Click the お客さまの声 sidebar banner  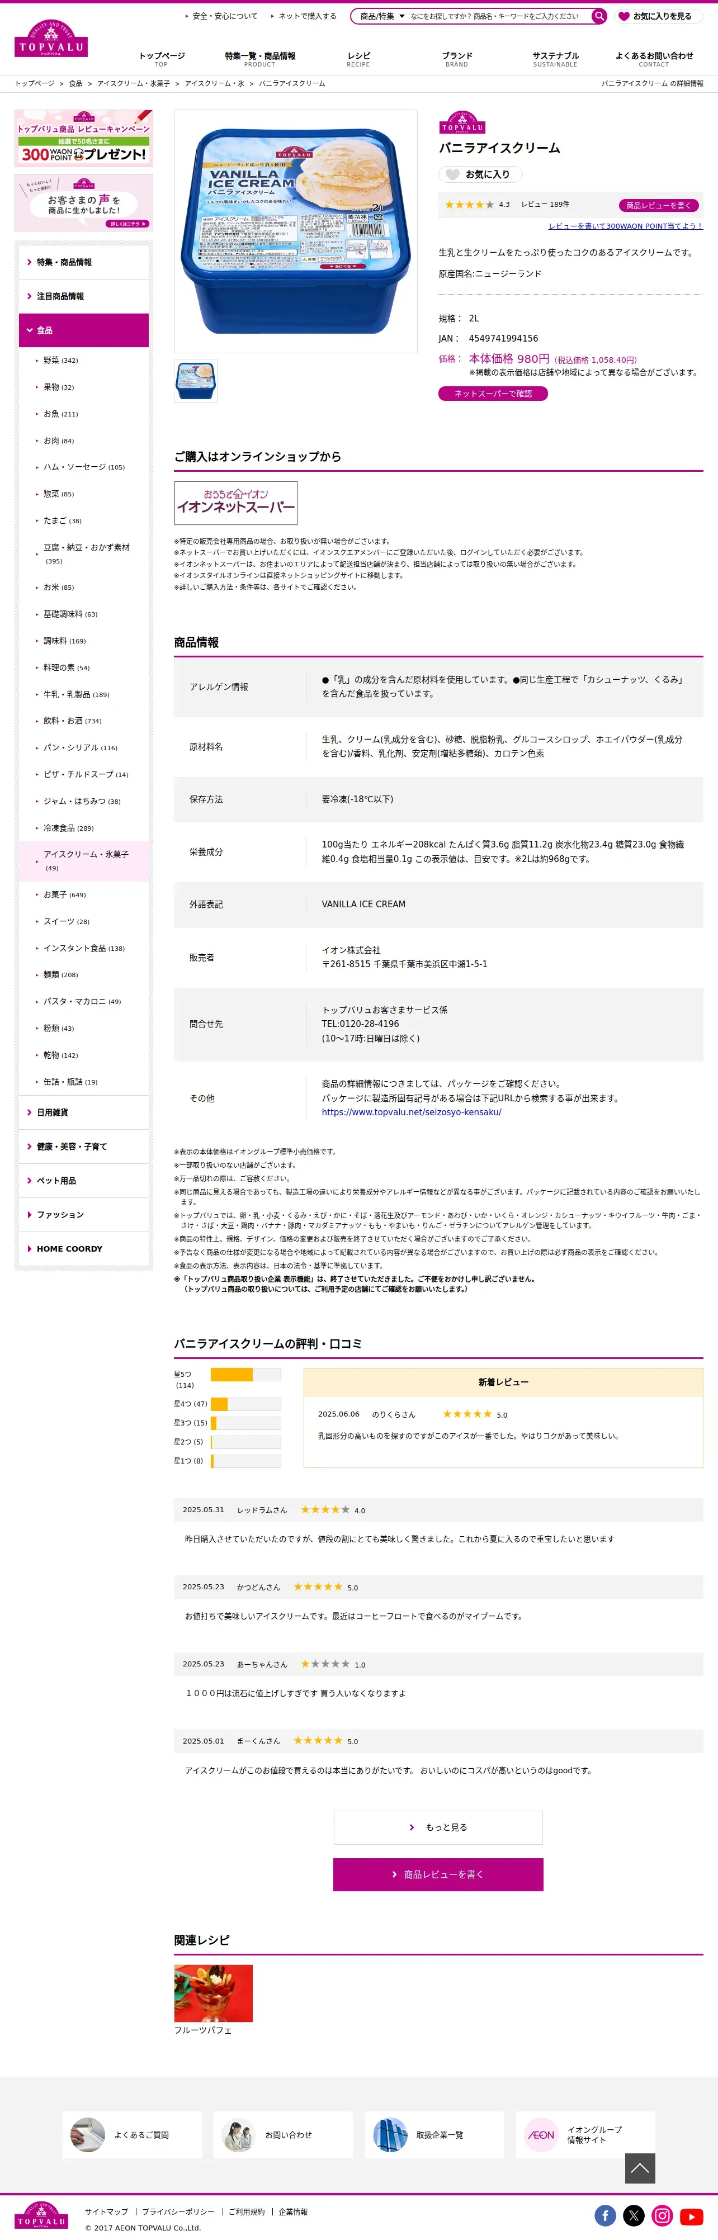coord(83,202)
